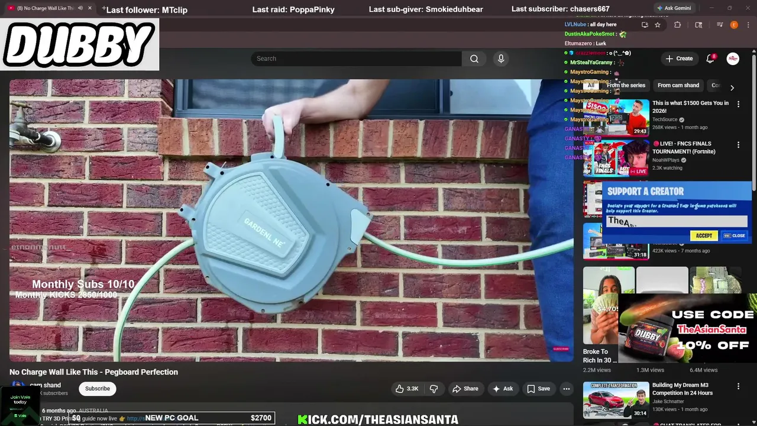757x426 pixels.
Task: Click the YouTube search magnifier button
Action: [x=474, y=59]
